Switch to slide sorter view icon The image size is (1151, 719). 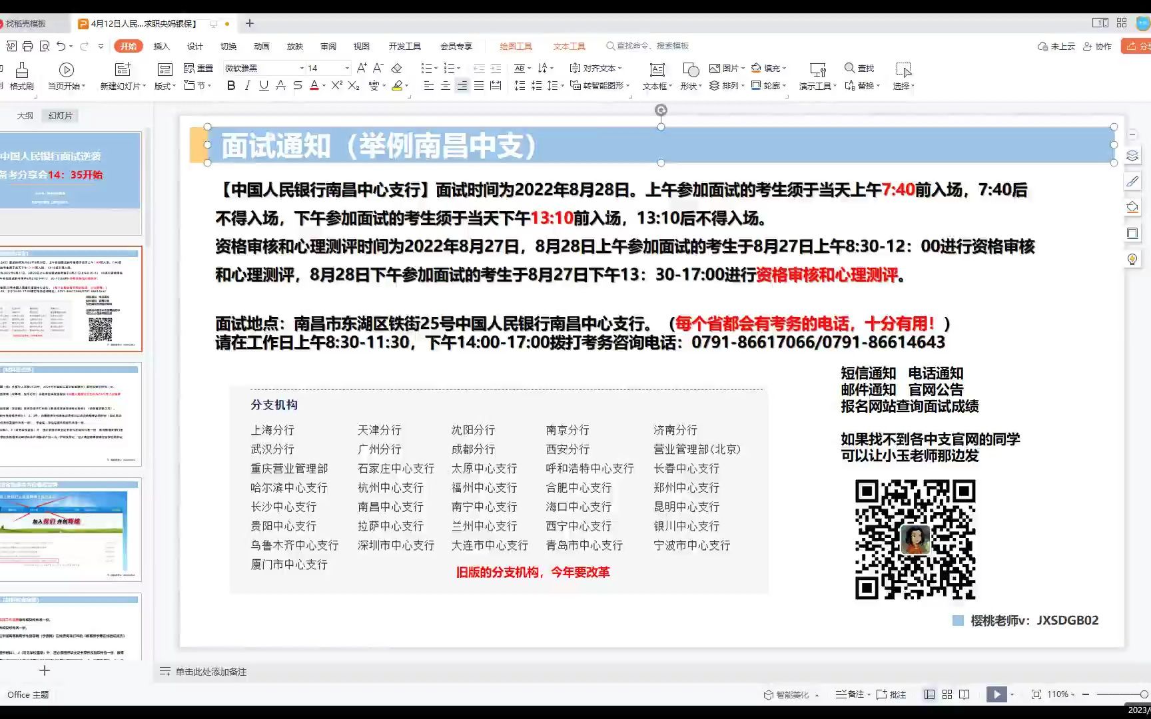point(947,694)
